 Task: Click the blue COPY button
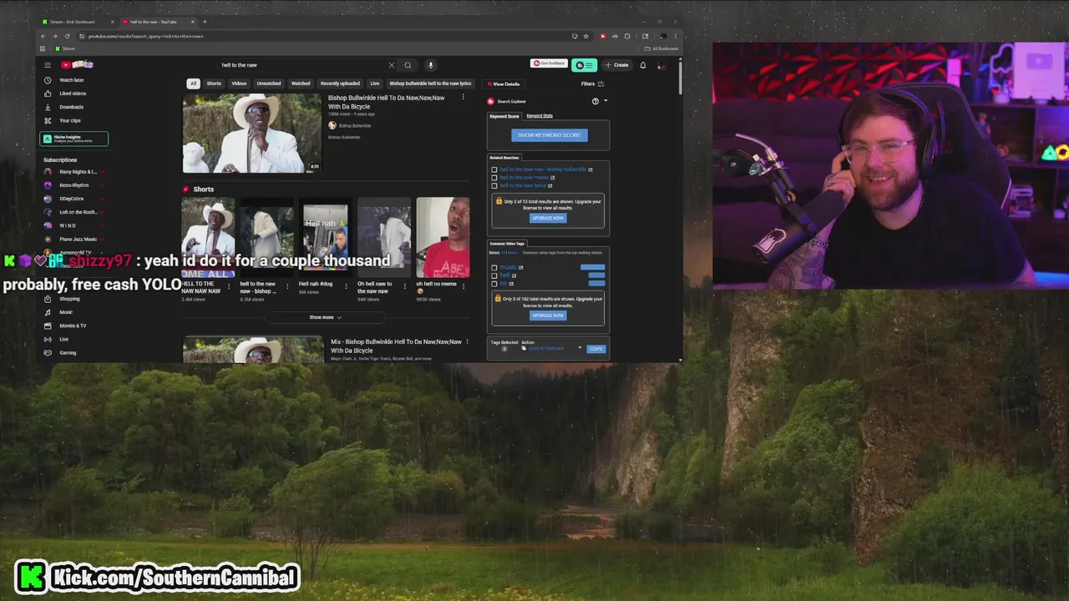coord(595,349)
